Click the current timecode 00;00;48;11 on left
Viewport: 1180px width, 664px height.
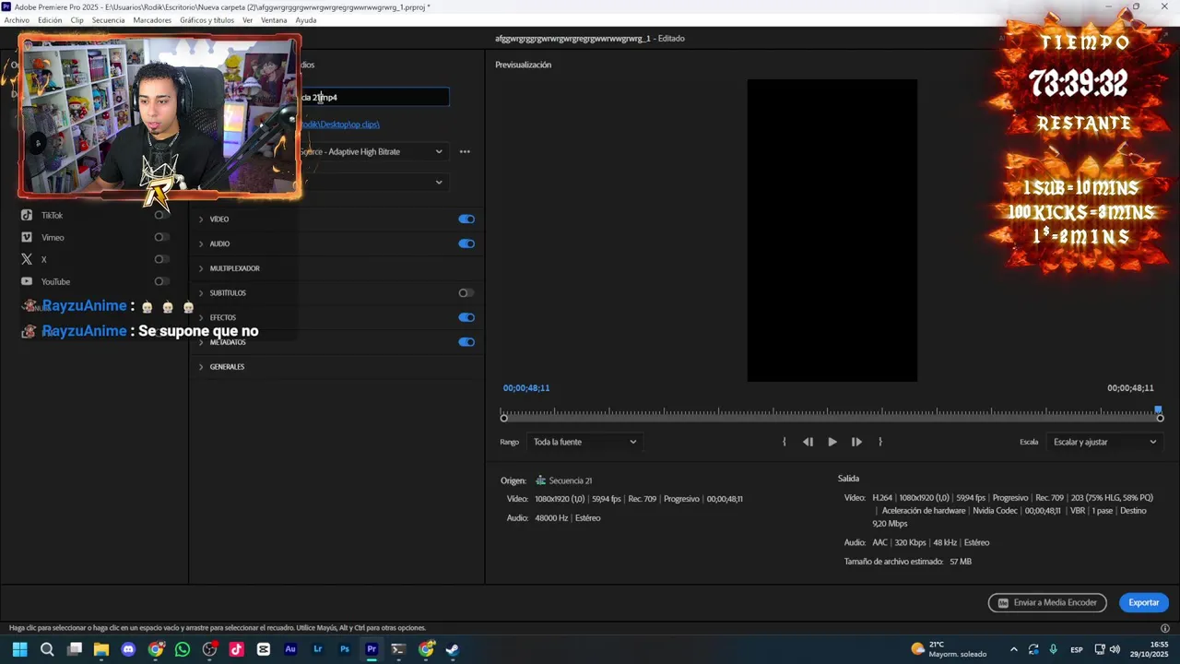(526, 388)
